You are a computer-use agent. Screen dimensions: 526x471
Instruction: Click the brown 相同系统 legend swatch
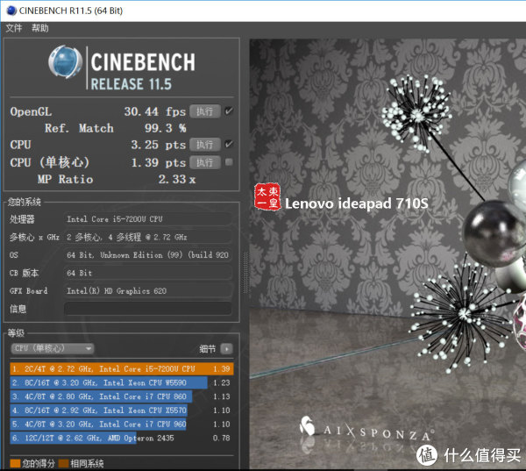tap(64, 464)
